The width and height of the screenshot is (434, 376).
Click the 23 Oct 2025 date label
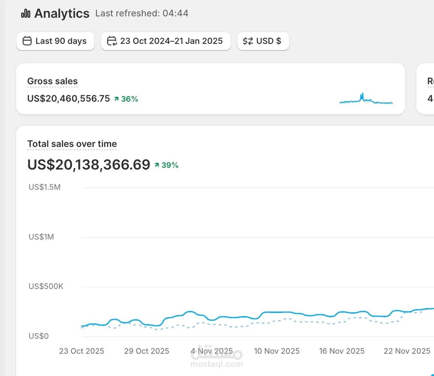click(82, 351)
